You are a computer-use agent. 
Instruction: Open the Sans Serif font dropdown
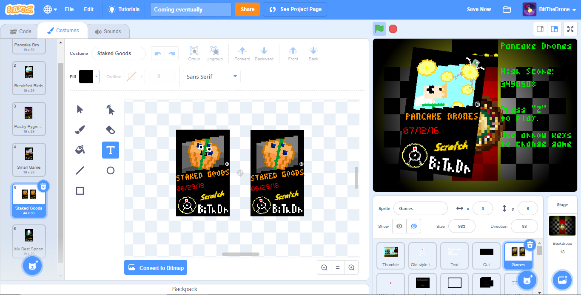pyautogui.click(x=211, y=77)
